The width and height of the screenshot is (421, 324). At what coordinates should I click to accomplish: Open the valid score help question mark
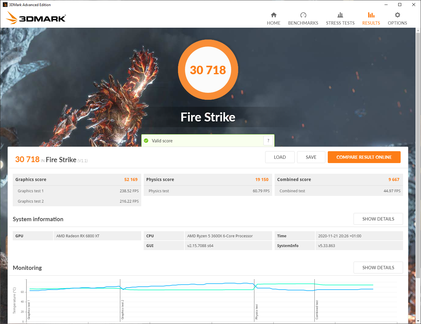point(268,141)
